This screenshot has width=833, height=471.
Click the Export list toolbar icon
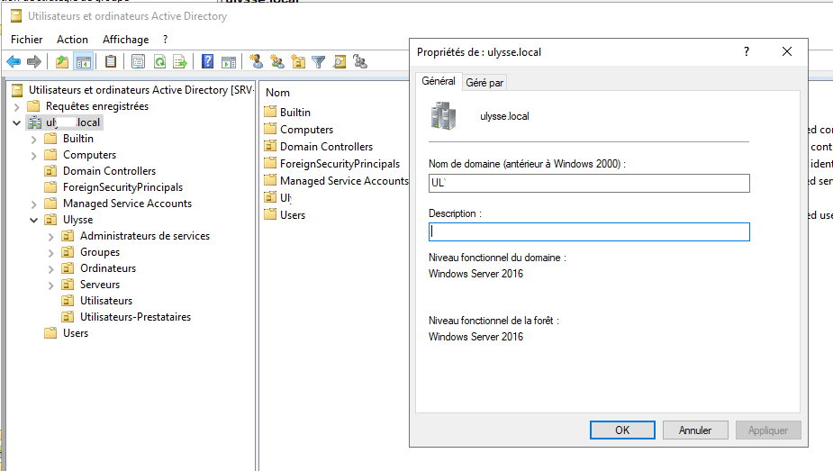(180, 62)
